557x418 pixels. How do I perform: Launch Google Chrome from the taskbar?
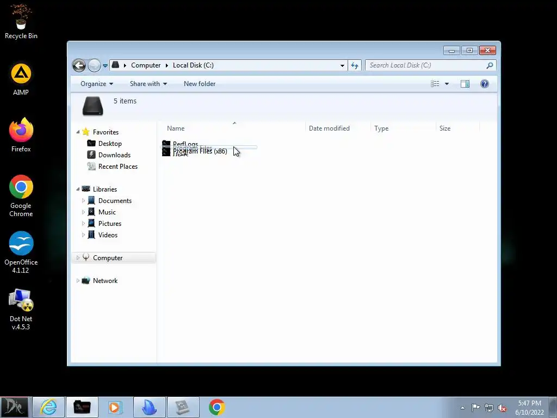216,407
